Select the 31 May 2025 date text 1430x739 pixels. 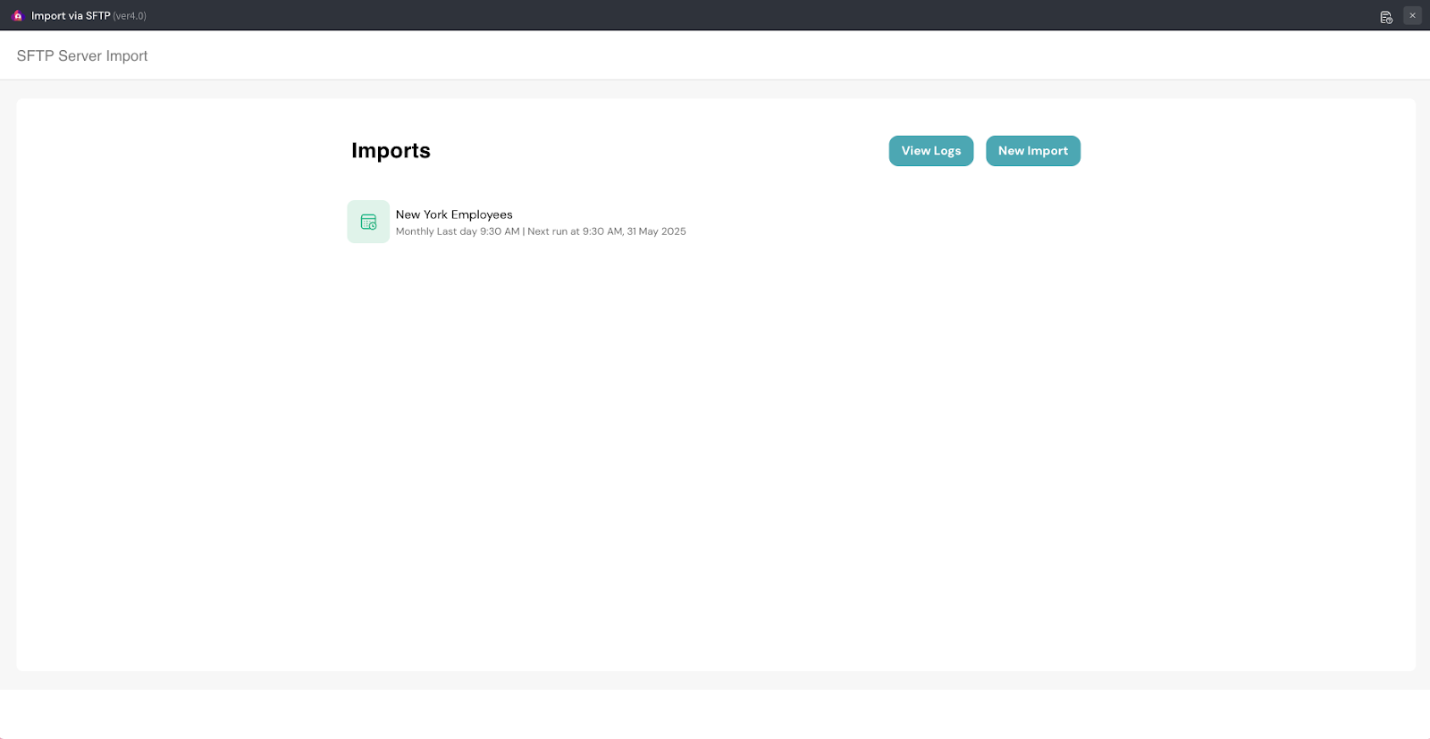click(657, 231)
